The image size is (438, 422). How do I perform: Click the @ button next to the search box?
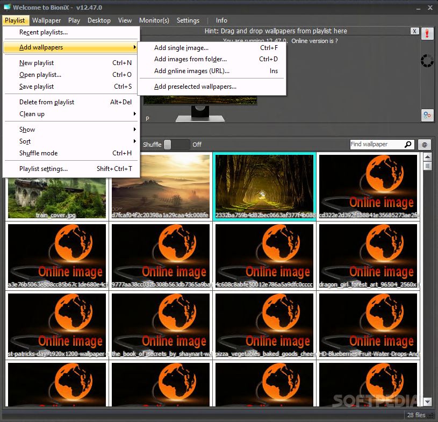click(x=425, y=145)
